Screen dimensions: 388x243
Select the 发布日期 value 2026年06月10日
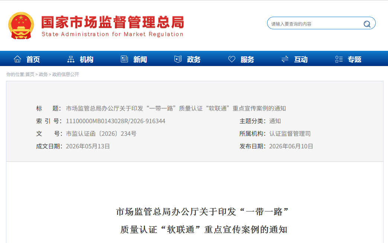pos(291,146)
